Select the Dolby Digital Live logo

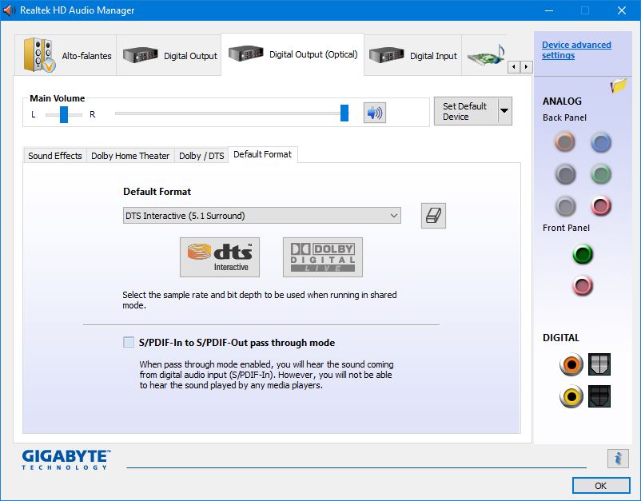point(323,257)
